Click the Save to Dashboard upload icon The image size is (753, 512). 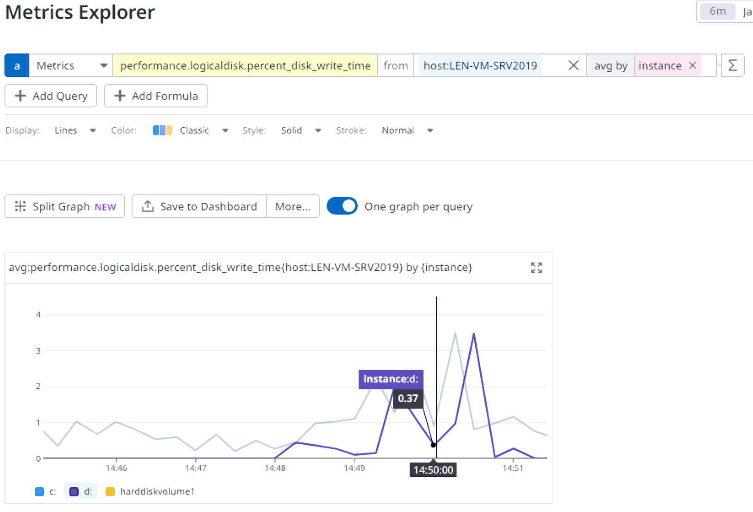pos(148,206)
